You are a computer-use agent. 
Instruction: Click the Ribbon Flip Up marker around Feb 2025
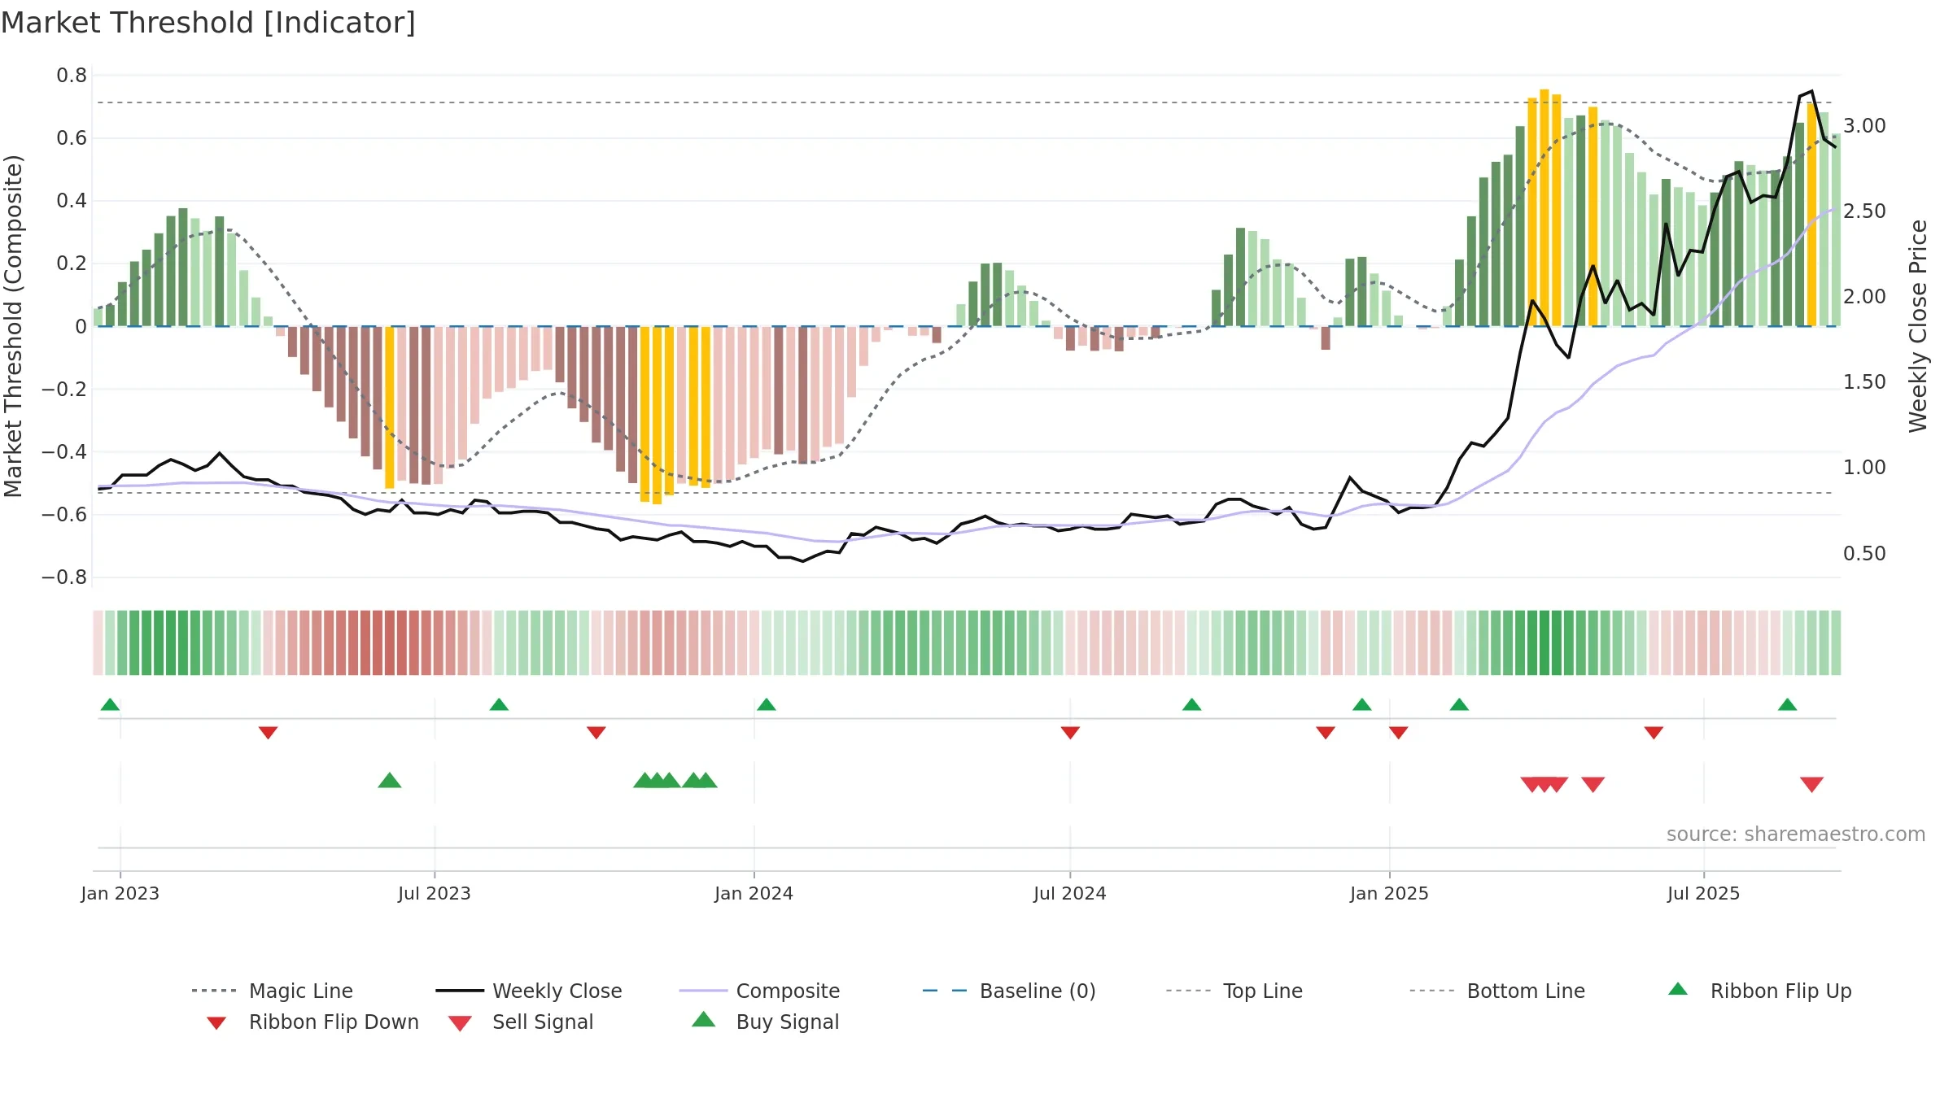pyautogui.click(x=1459, y=704)
